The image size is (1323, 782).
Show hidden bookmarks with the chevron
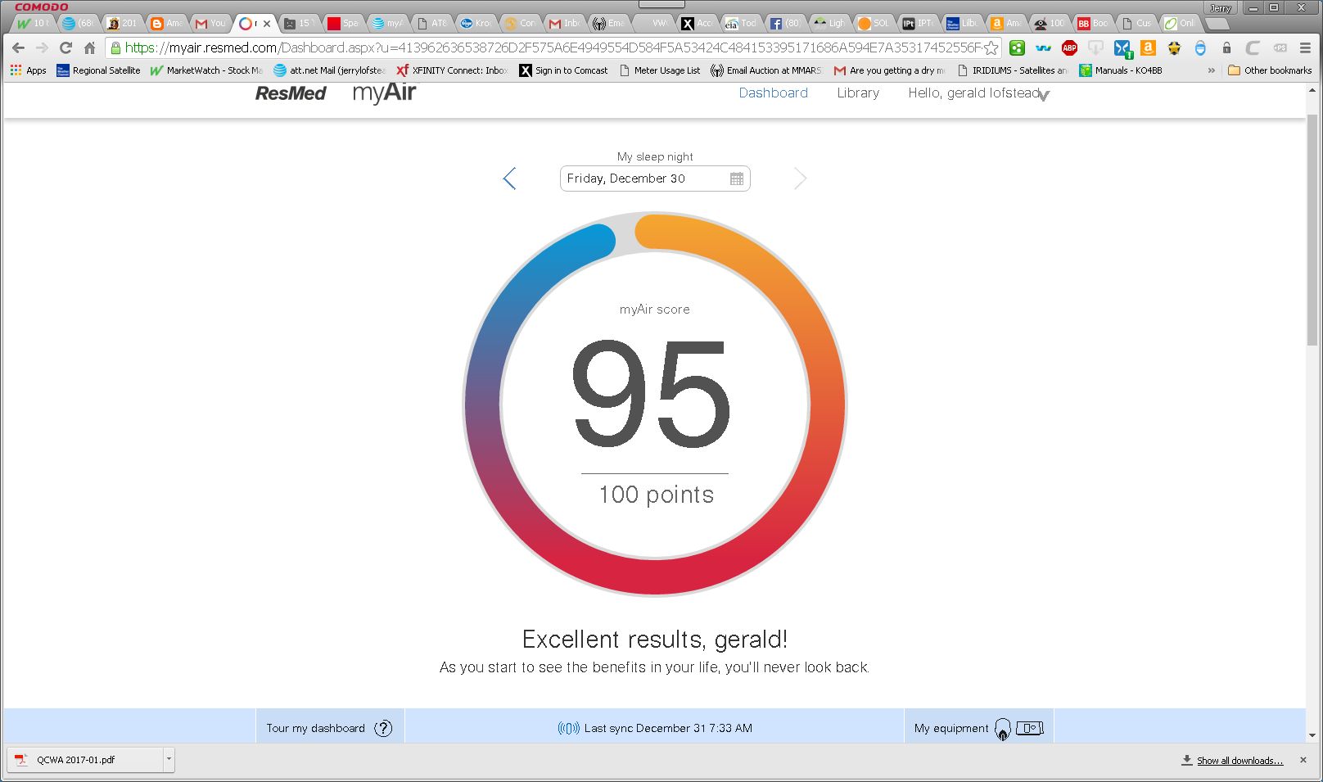pos(1211,70)
